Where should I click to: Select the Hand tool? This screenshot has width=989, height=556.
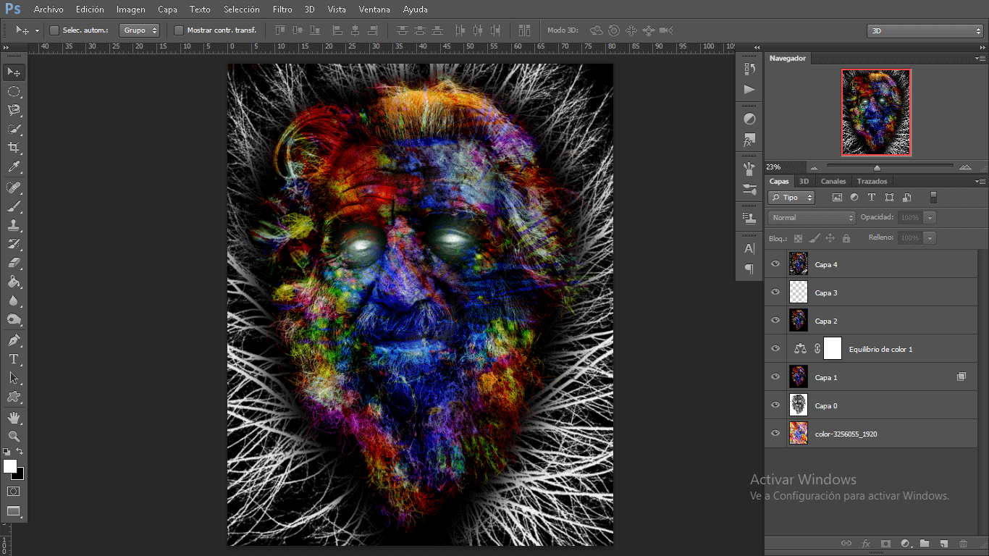tap(14, 417)
